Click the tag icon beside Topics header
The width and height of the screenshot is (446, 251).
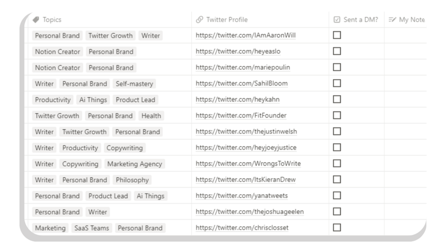tap(36, 20)
